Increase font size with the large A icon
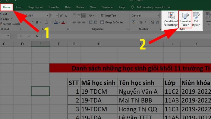211x119 pixels. [61, 15]
